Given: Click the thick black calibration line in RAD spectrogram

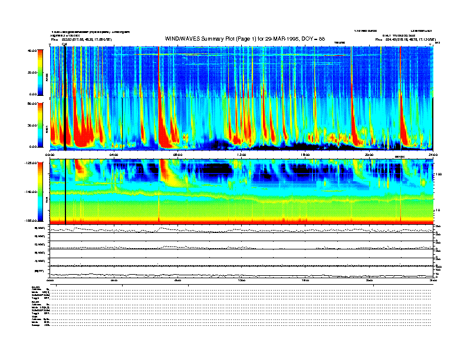Looking at the screenshot, I should pos(65,98).
